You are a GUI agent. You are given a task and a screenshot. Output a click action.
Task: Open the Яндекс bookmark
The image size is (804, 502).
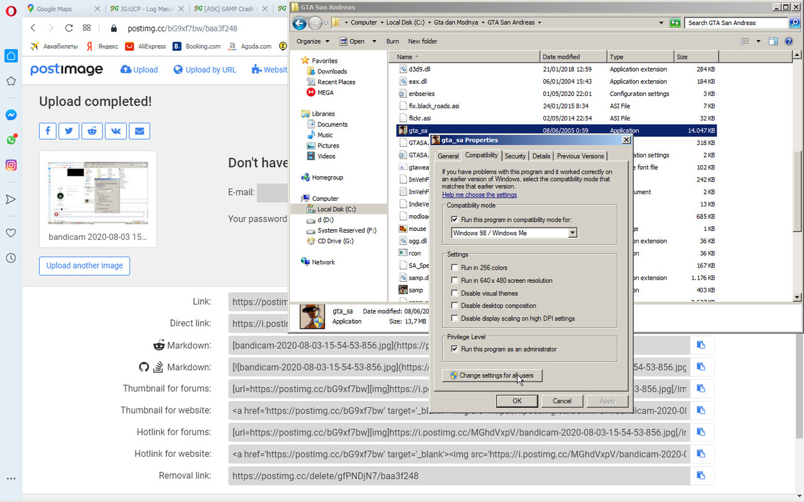tap(102, 46)
